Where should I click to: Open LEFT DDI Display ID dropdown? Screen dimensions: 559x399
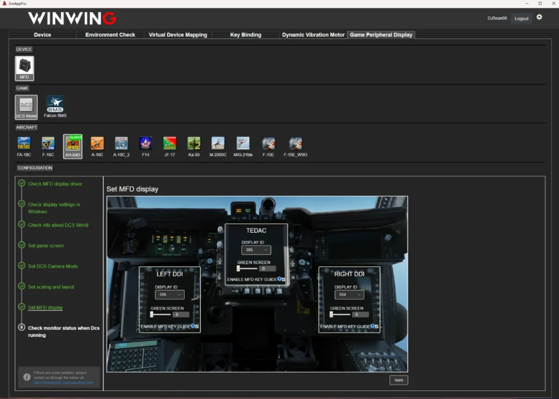pyautogui.click(x=170, y=295)
